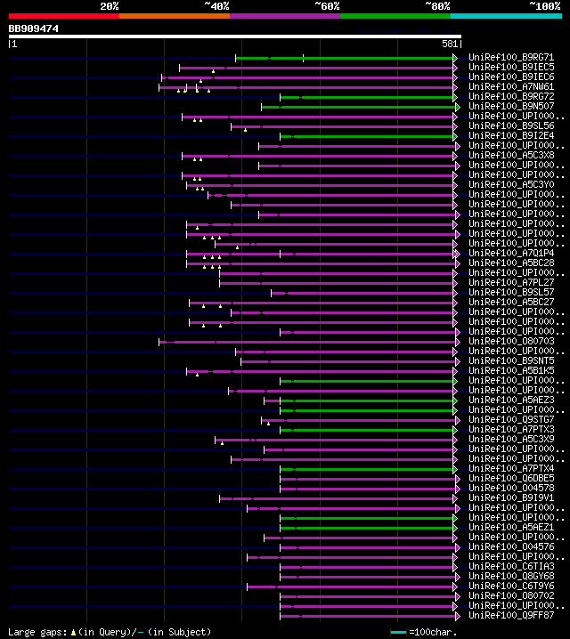Viewport: 570px width, 639px height.
Task: Select the UniRef100_O04578 label
Action: click(511, 488)
